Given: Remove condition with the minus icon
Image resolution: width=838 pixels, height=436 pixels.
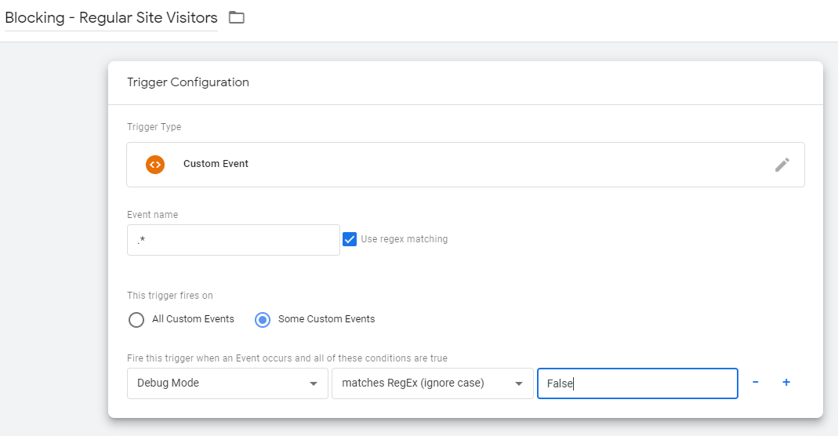Looking at the screenshot, I should click(755, 382).
